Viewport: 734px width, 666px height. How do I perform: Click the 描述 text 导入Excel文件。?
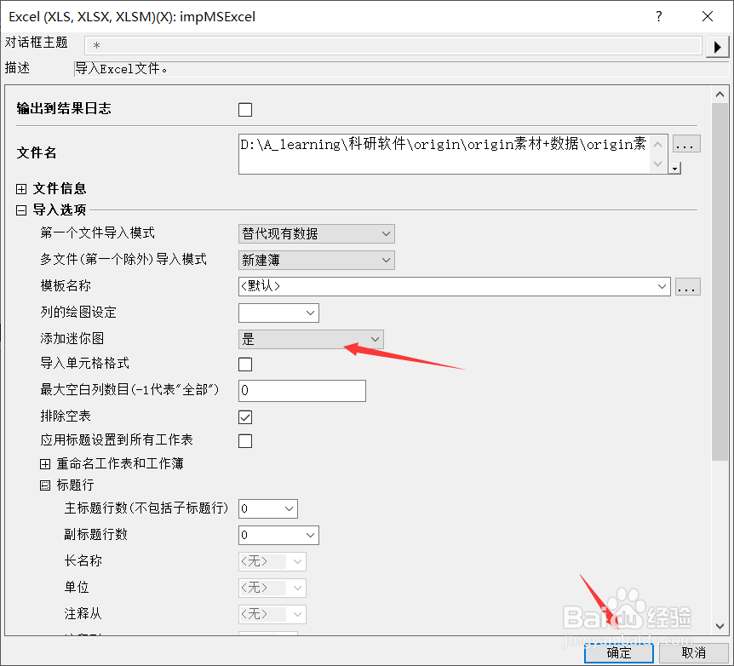122,69
